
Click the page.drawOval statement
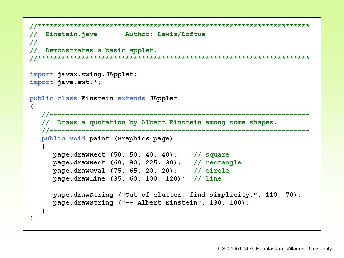pos(115,171)
